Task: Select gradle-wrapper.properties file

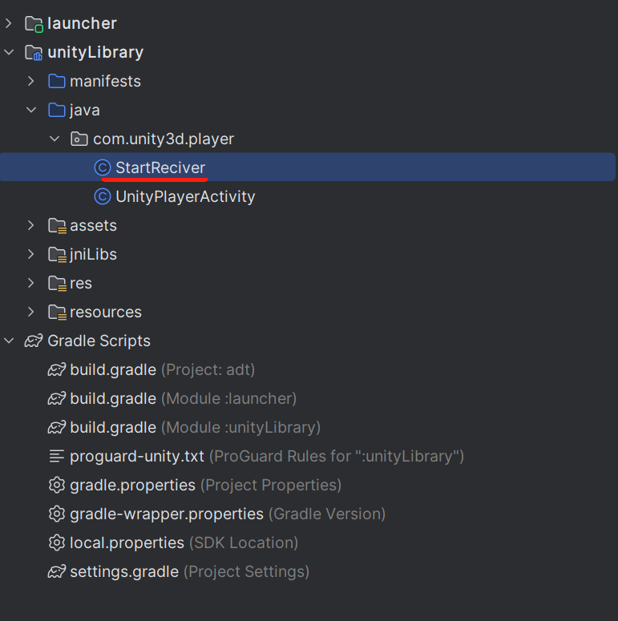Action: pos(217,514)
